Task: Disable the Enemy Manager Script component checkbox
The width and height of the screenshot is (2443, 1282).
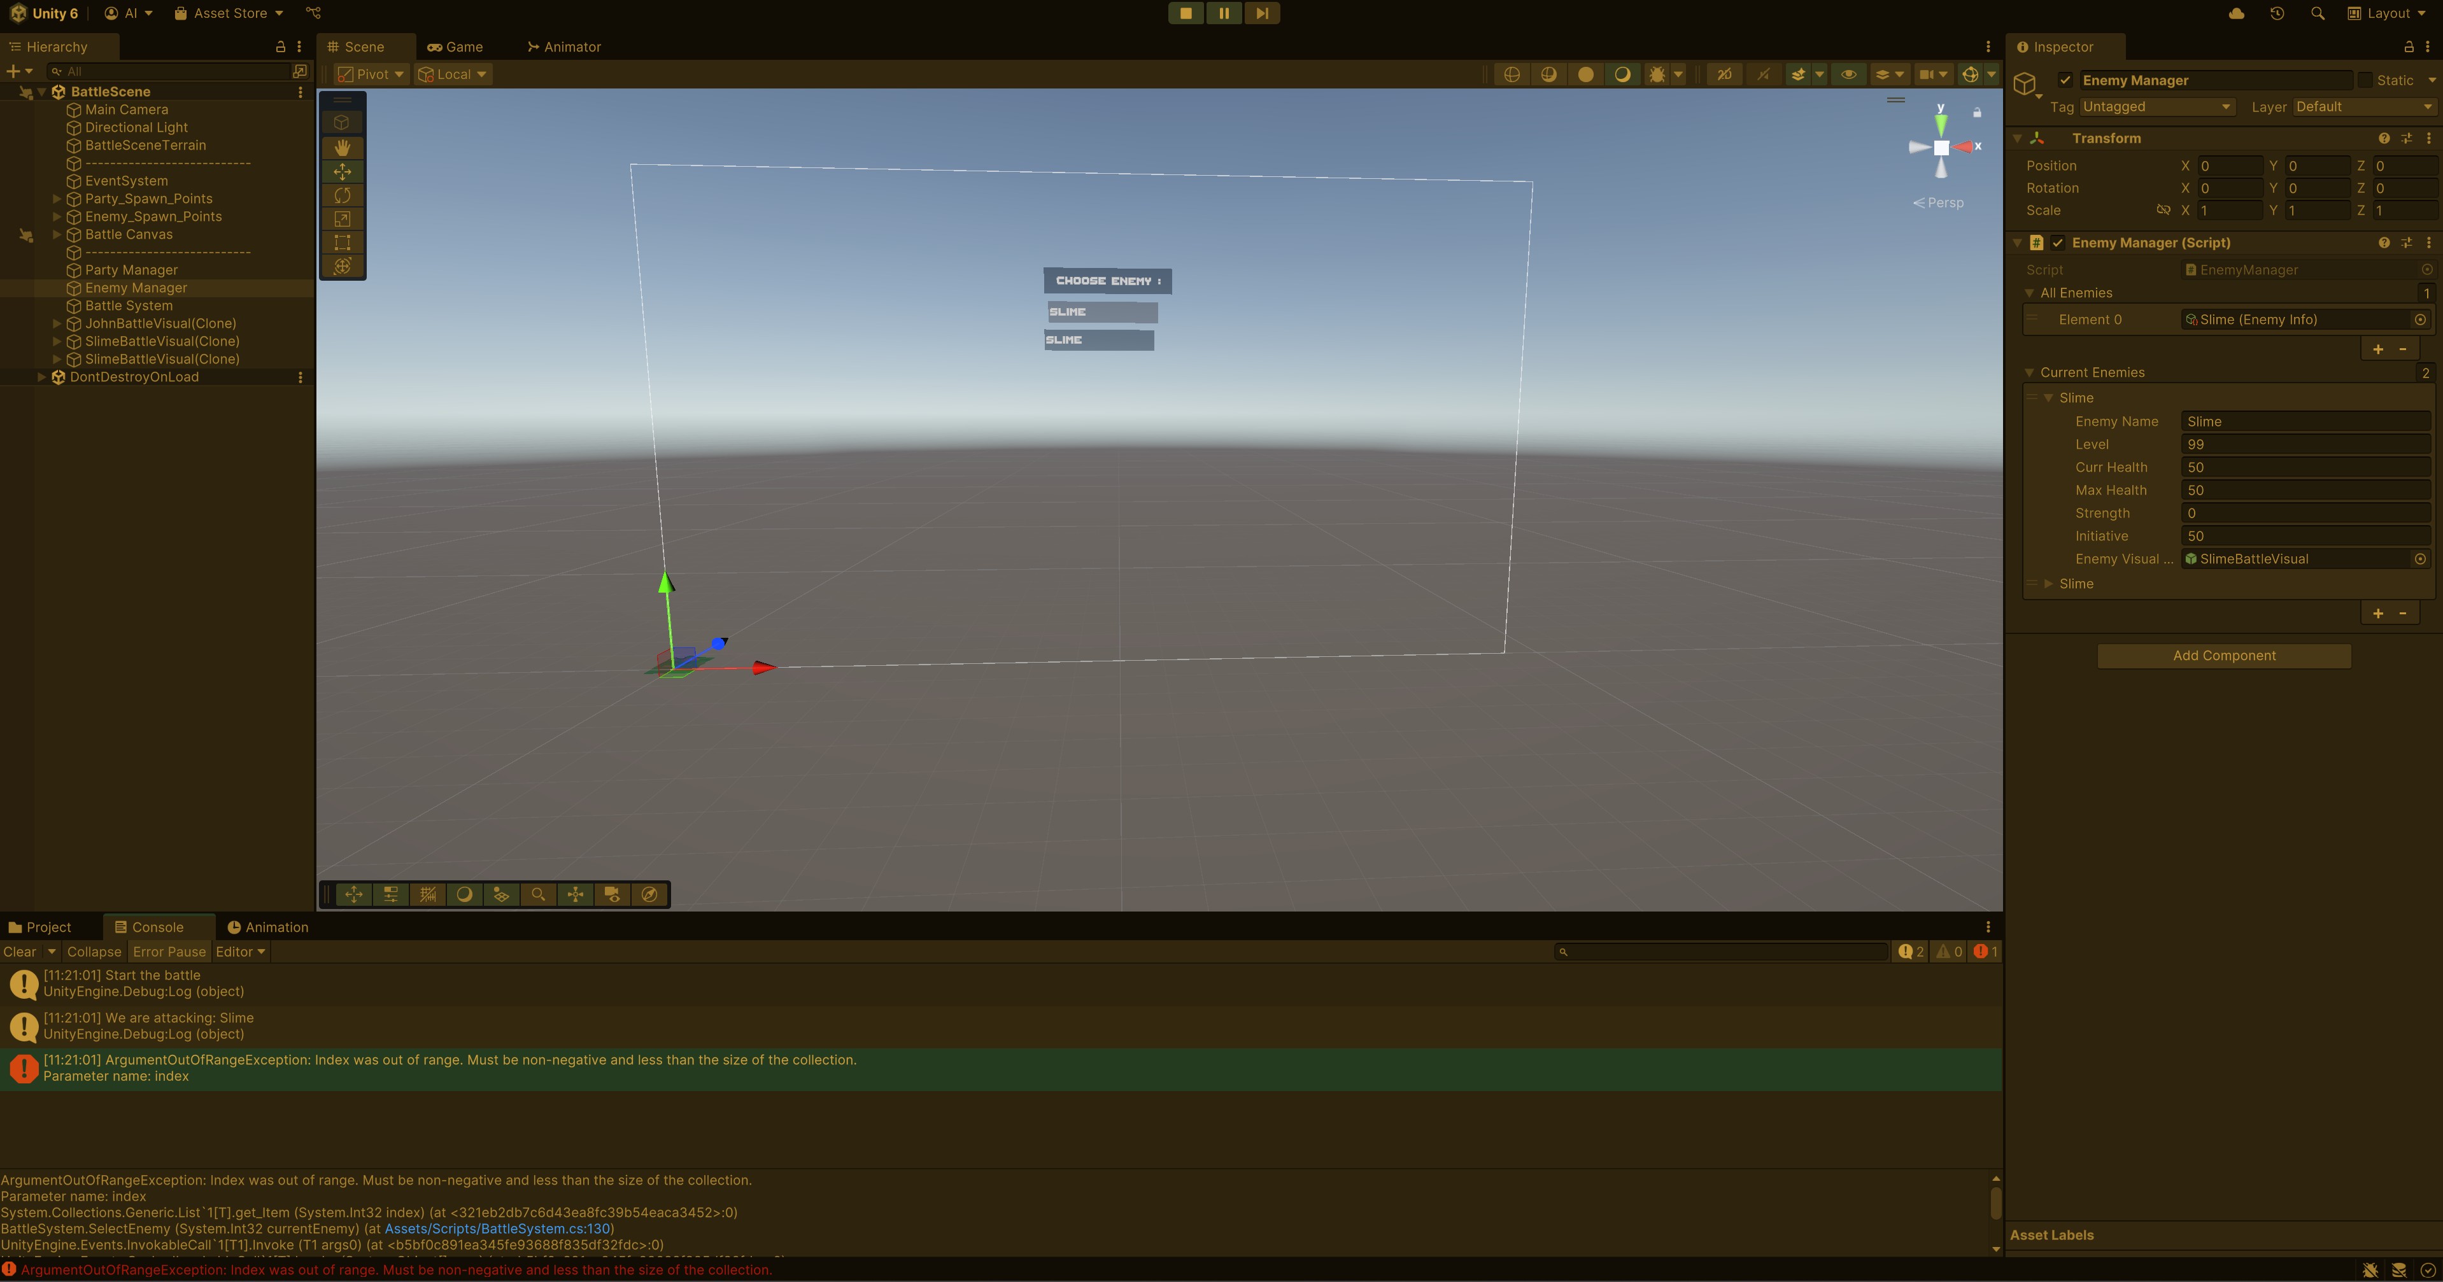Action: click(2059, 243)
